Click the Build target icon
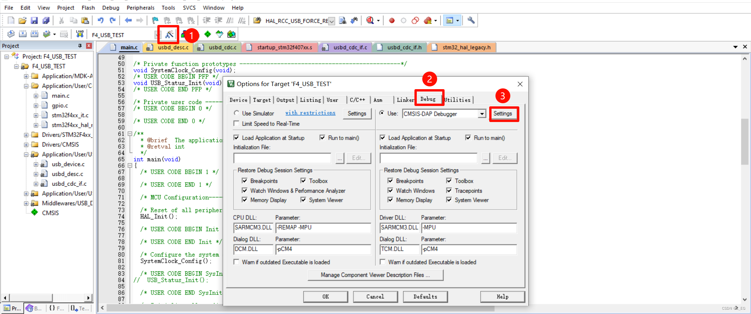The height and width of the screenshot is (314, 751). (x=23, y=34)
